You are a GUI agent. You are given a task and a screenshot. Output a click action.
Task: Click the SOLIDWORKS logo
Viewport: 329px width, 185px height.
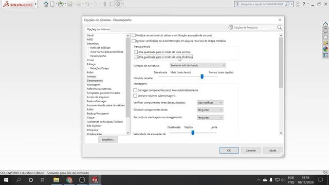18,4
